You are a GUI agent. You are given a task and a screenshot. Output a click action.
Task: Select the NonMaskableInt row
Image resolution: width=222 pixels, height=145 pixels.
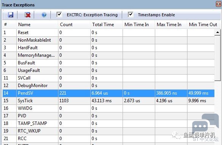(108, 40)
